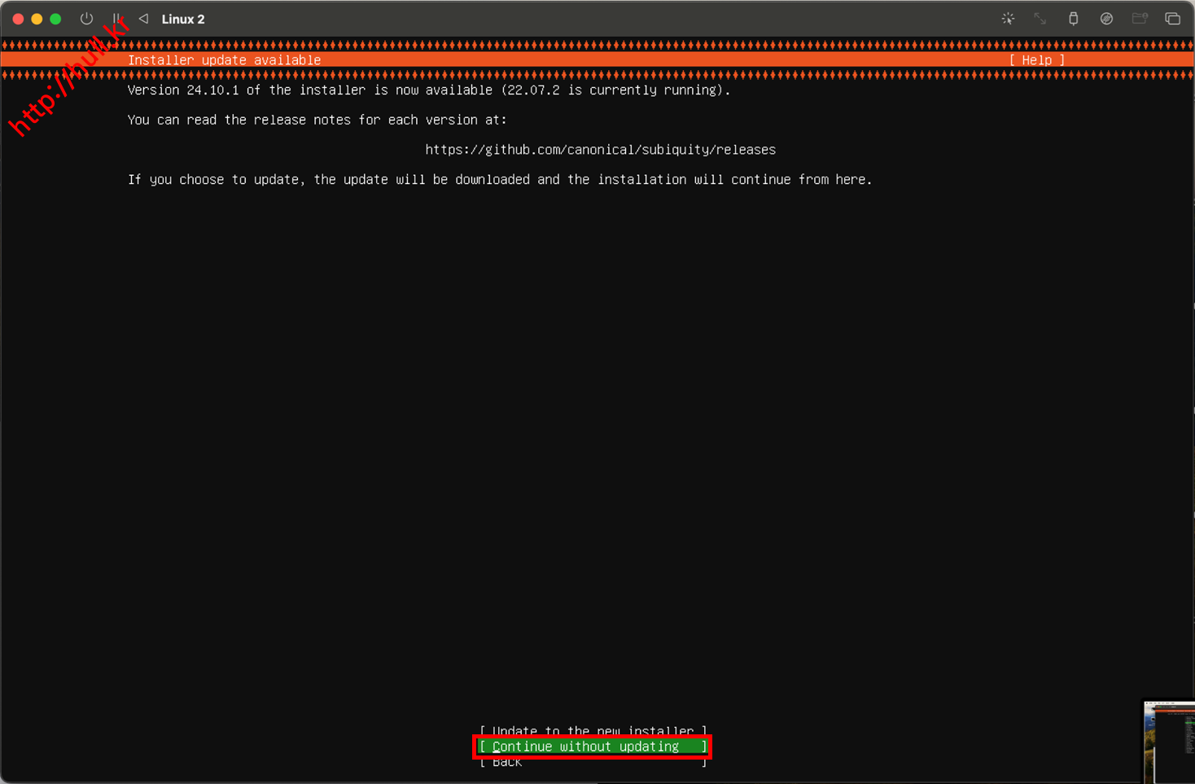The height and width of the screenshot is (784, 1195).
Task: Close the Linux 2 window with the red button
Action: pos(18,19)
